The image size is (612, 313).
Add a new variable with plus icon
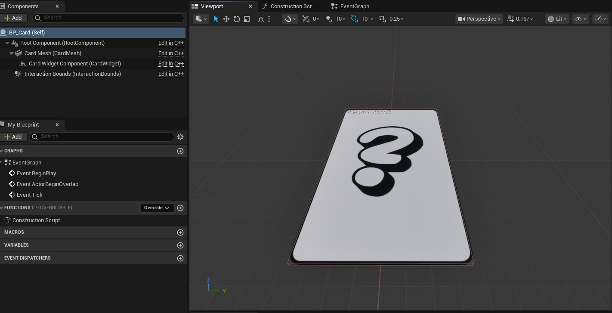[180, 245]
